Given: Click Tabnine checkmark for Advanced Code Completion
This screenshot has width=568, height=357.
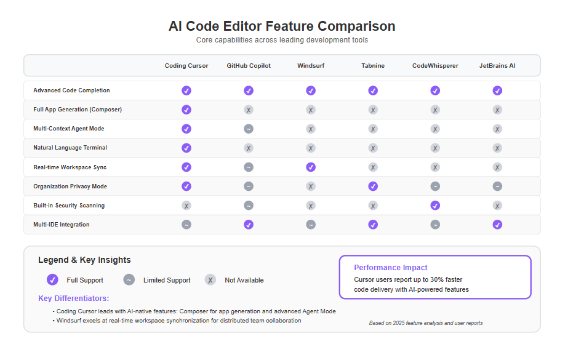Looking at the screenshot, I should (x=373, y=90).
